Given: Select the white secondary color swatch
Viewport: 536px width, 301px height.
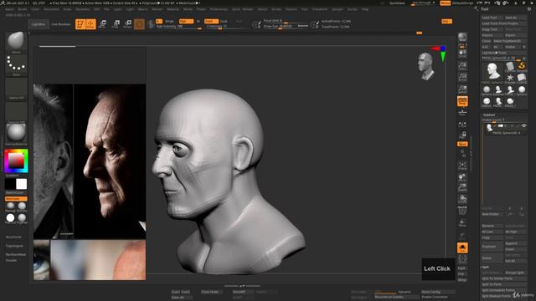Looking at the screenshot, I should point(21,184).
